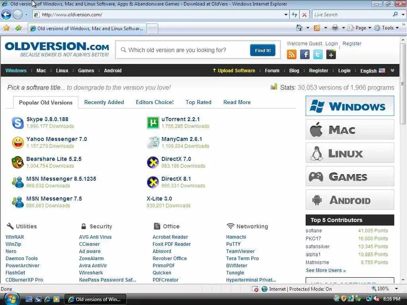Click the Skype app icon
The width and height of the screenshot is (407, 305).
pyautogui.click(x=18, y=123)
